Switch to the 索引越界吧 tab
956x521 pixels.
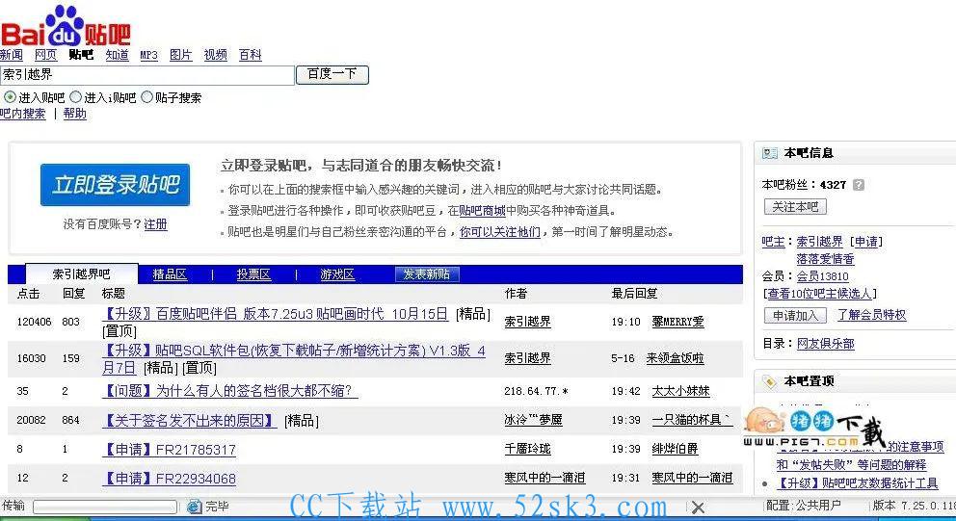[x=82, y=274]
